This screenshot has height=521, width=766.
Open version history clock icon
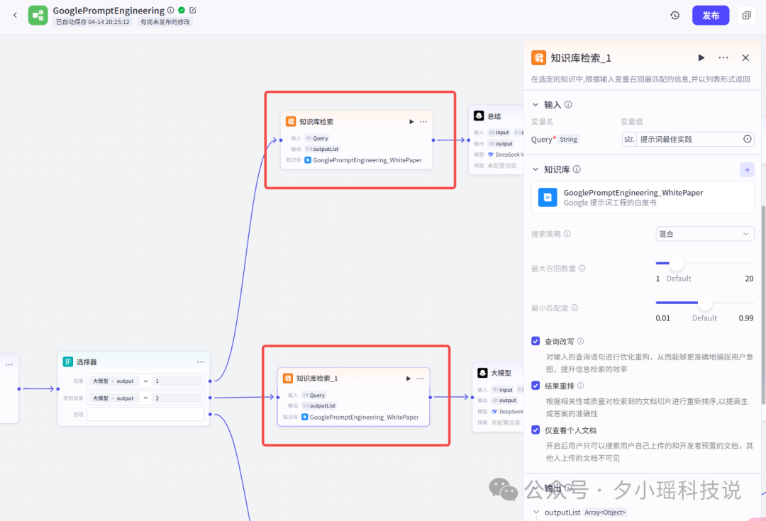[675, 16]
